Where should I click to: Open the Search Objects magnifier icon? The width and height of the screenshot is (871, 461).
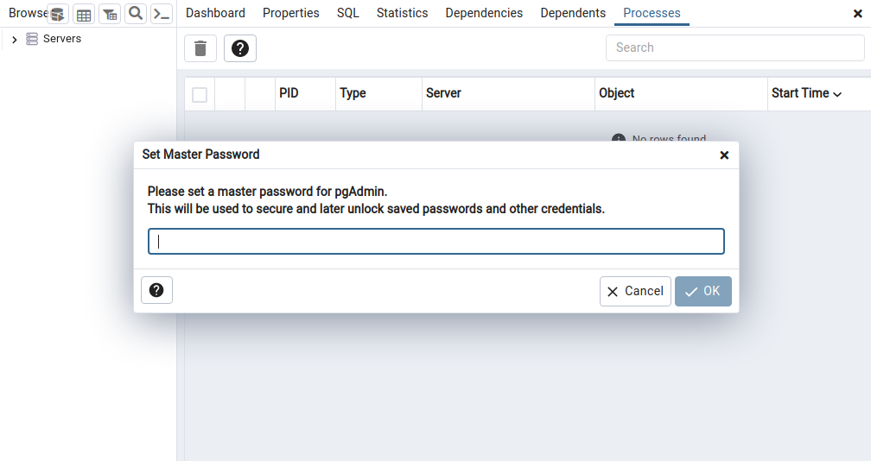[136, 14]
